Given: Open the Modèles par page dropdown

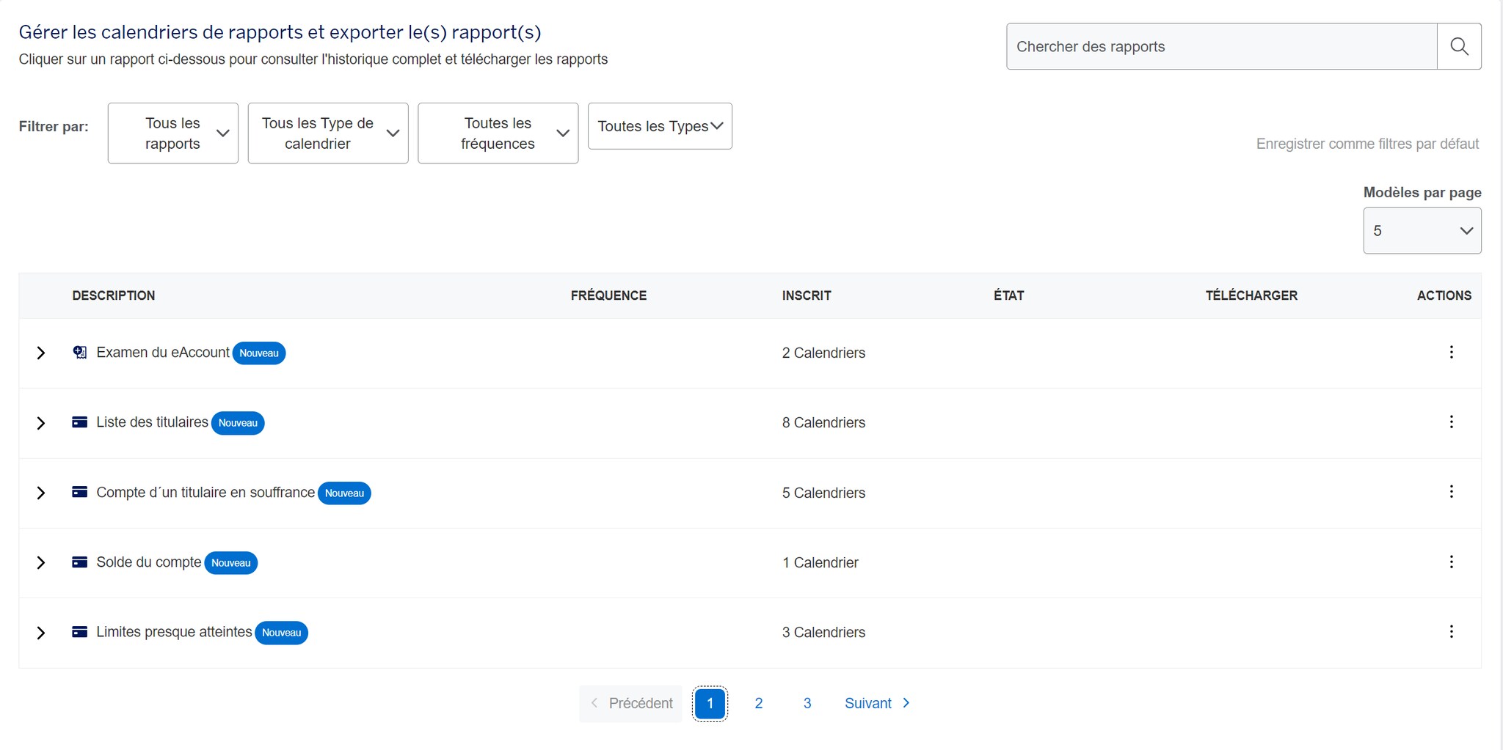Looking at the screenshot, I should [1422, 231].
